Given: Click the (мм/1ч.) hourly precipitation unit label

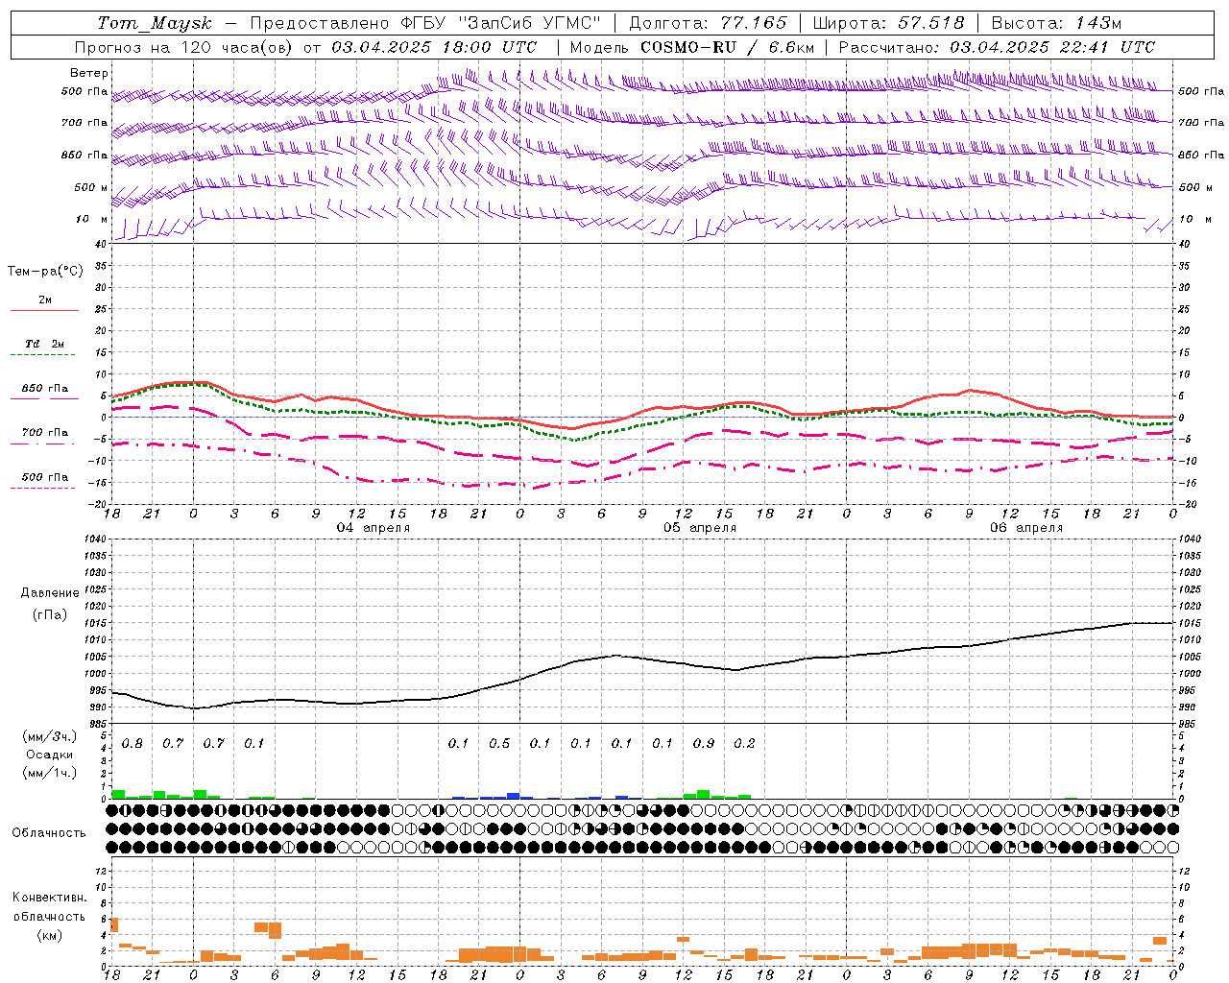Looking at the screenshot, I should [49, 773].
